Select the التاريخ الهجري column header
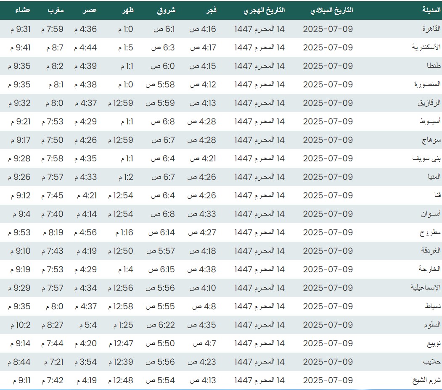The image size is (442, 390). click(264, 11)
